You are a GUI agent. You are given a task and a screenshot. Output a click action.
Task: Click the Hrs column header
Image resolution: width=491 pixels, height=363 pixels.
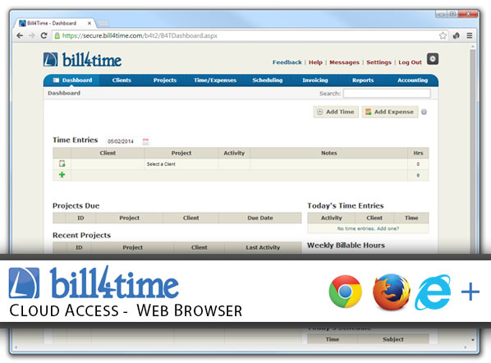[x=418, y=153]
